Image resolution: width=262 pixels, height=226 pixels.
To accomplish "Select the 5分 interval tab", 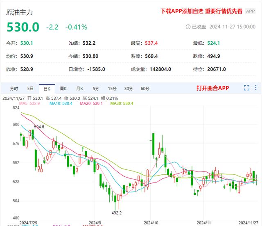I will [95, 89].
